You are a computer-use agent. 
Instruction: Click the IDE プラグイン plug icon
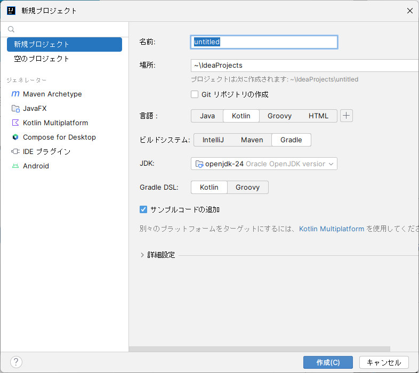15,151
